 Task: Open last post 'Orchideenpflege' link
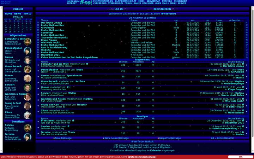point(234,83)
